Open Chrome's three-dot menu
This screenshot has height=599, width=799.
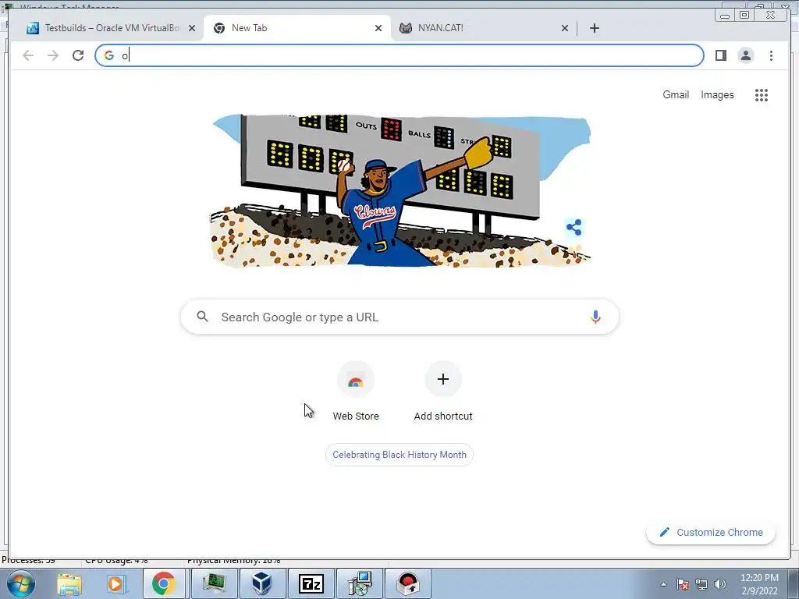coord(771,55)
